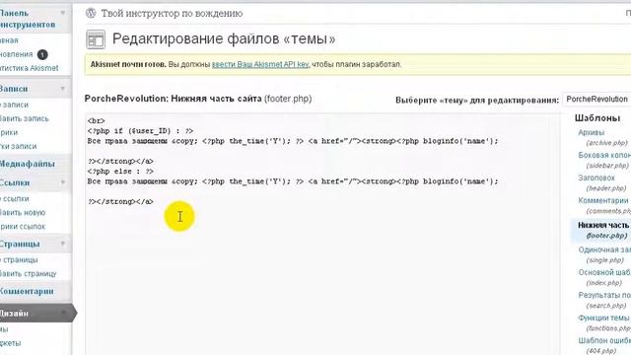
Task: Open the Дизайн menu section
Action: click(x=14, y=314)
